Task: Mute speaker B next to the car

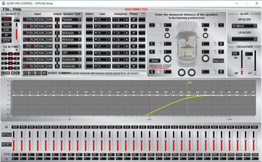Action: click(x=214, y=25)
